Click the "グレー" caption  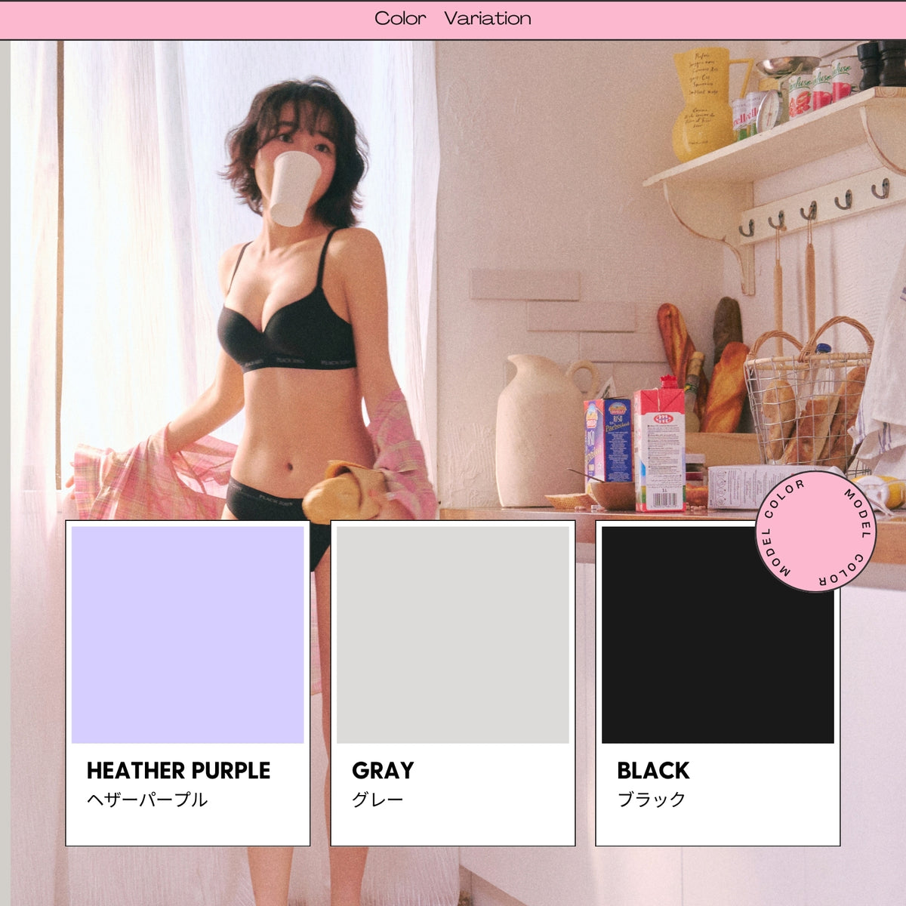pyautogui.click(x=377, y=800)
